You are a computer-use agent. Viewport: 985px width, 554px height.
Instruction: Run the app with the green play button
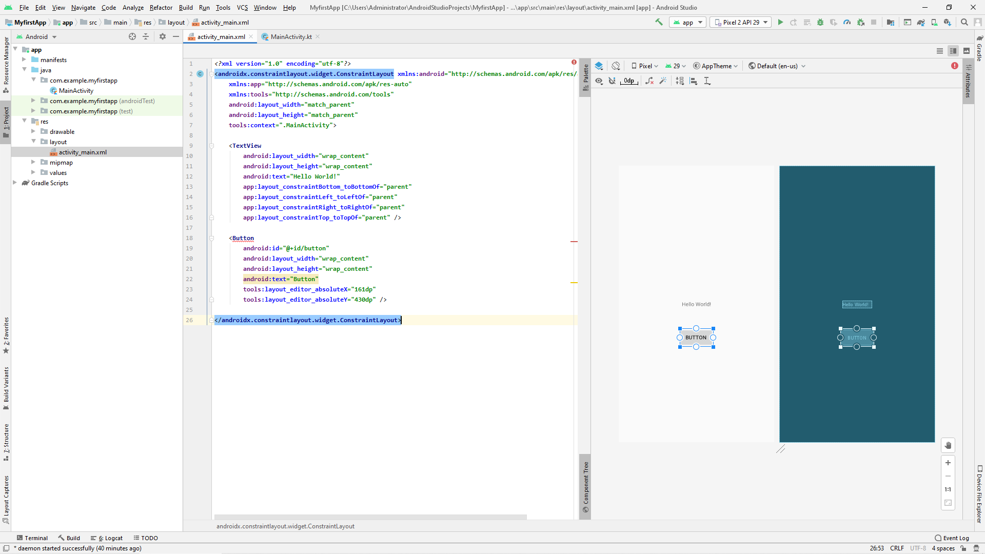(x=780, y=22)
